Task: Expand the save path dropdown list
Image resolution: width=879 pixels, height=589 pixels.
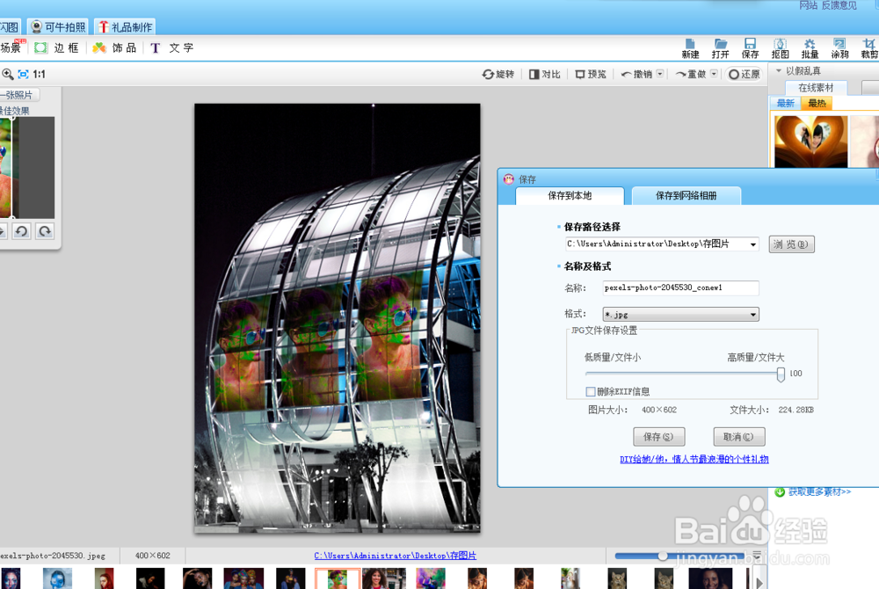Action: point(754,244)
